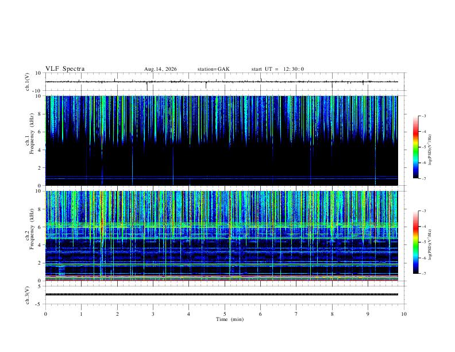Image resolution: width=455 pixels, height=352 pixels.
Task: Select the ch.2 lower color scale bar
Action: point(416,242)
